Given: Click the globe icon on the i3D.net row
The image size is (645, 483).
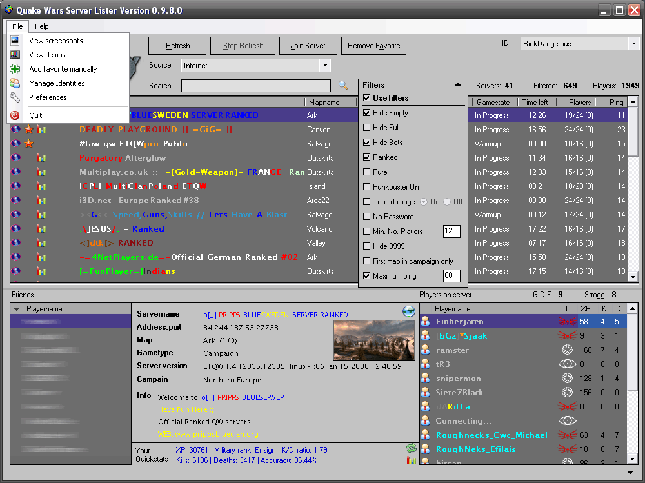Looking at the screenshot, I should pos(15,201).
